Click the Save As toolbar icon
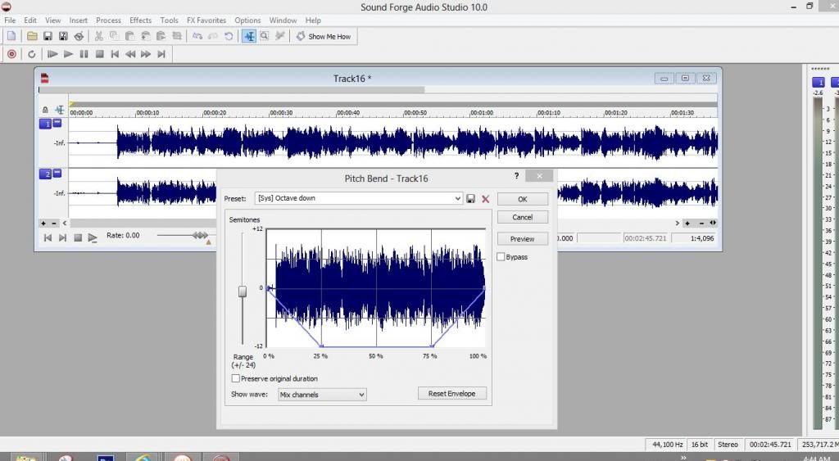 (x=63, y=36)
